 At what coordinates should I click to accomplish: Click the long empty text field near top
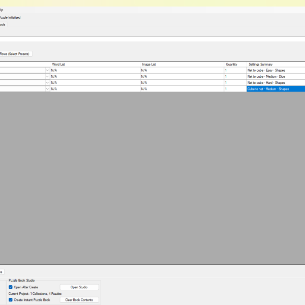152,39
